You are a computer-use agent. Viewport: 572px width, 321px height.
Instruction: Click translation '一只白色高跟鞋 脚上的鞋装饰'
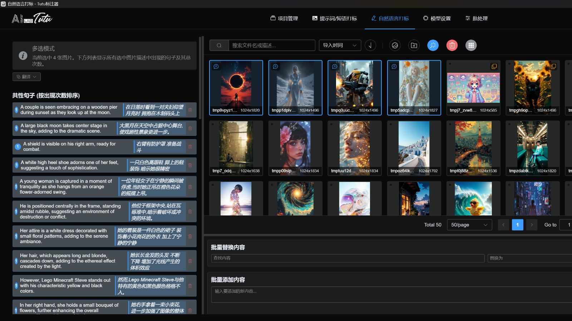click(157, 165)
